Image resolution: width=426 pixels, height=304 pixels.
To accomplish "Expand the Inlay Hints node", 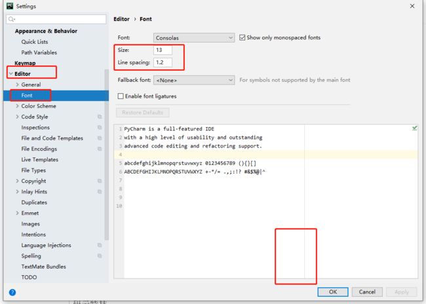I will pyautogui.click(x=18, y=191).
